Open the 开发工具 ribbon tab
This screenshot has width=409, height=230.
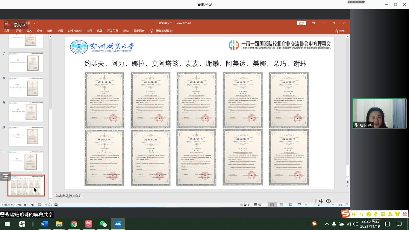[x=113, y=31]
